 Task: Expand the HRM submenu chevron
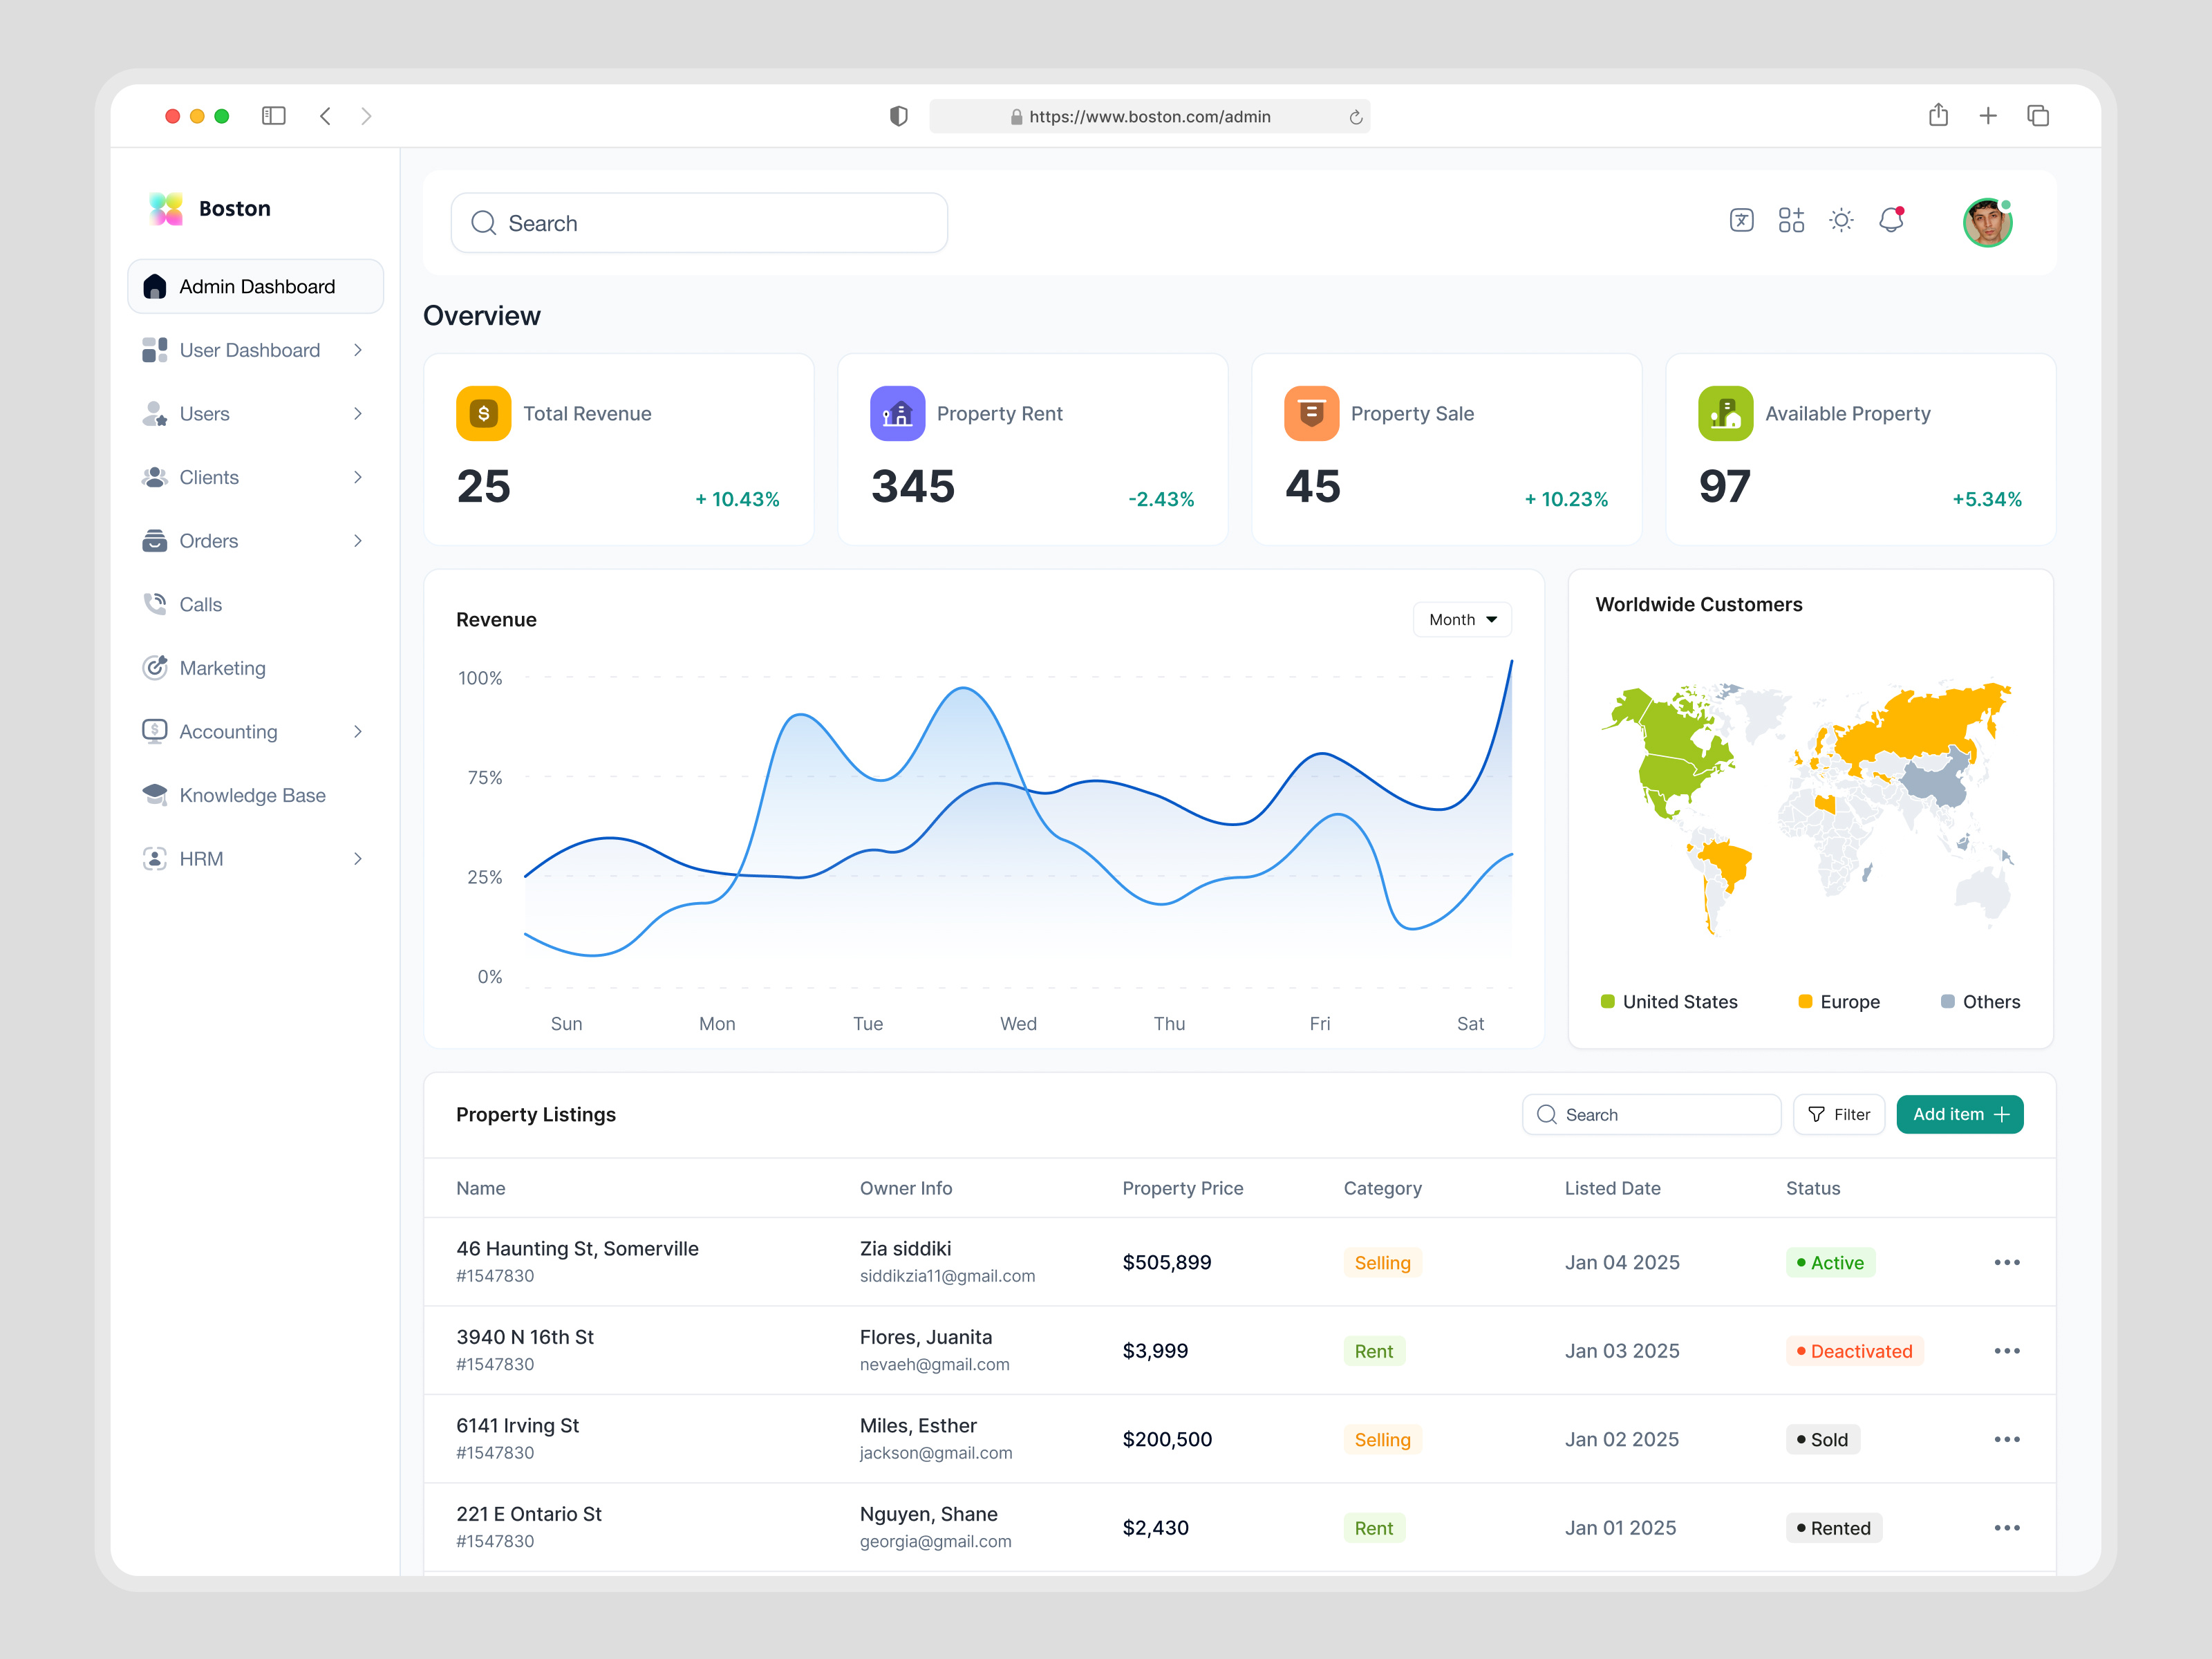[358, 858]
